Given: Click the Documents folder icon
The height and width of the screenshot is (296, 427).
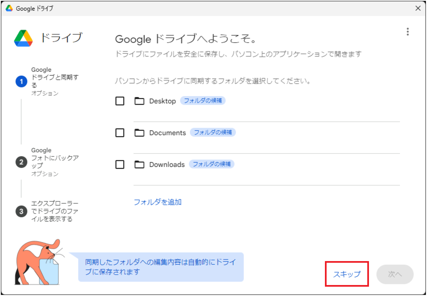Looking at the screenshot, I should [139, 133].
